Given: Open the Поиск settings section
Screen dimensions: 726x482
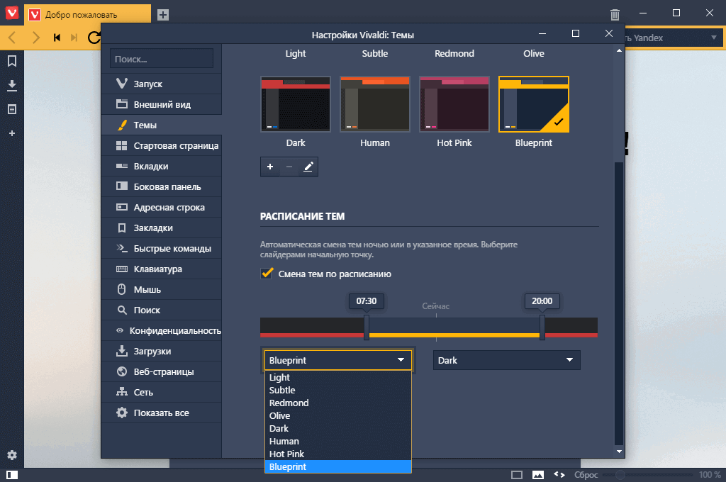Looking at the screenshot, I should 162,310.
